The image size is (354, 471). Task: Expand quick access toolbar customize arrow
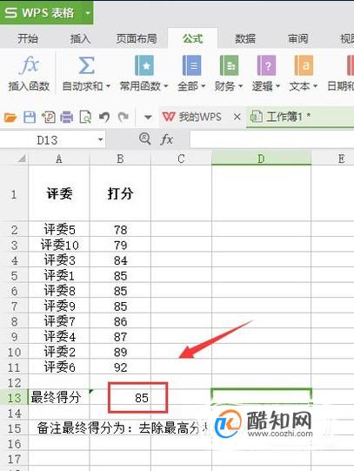point(148,117)
